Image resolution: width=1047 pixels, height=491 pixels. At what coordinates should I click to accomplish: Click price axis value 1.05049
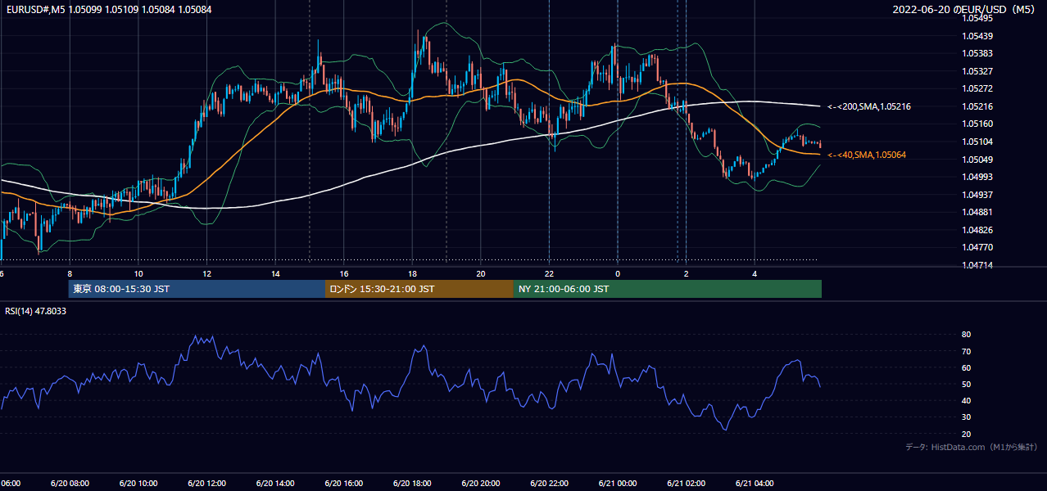(x=977, y=160)
